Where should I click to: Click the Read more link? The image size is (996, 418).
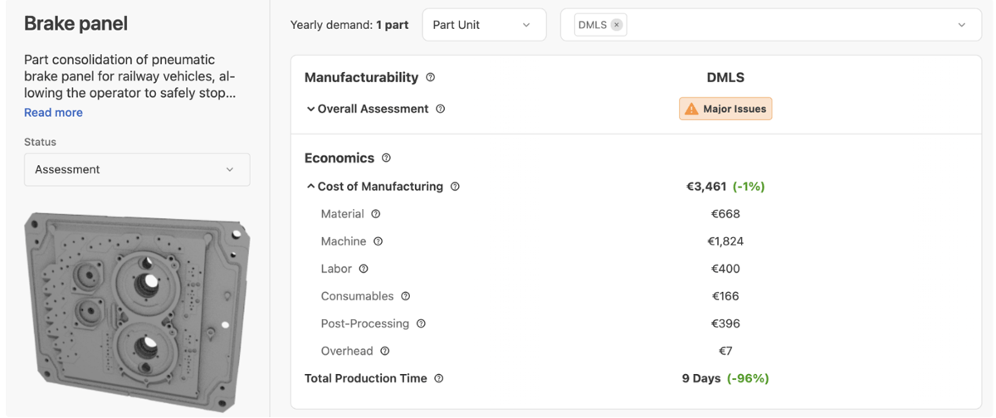53,113
